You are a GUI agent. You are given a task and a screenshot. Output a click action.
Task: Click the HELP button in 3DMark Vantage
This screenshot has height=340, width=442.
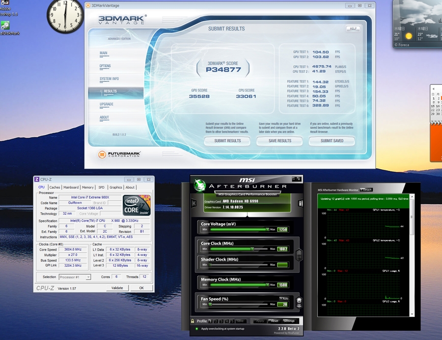(x=353, y=28)
